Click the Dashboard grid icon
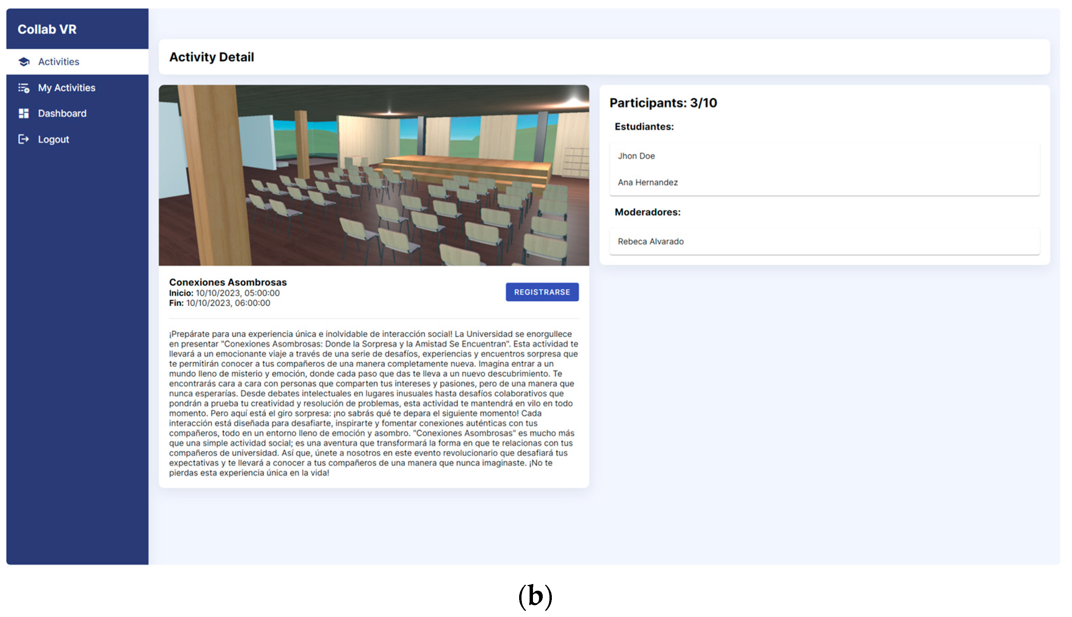The width and height of the screenshot is (1072, 617). (x=24, y=114)
